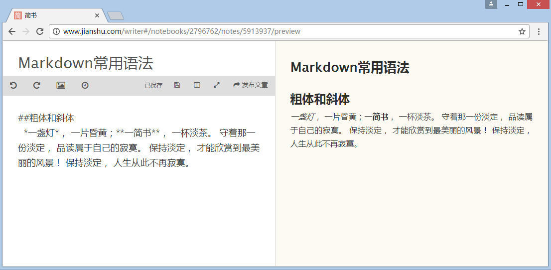The width and height of the screenshot is (551, 270).
Task: Insert an image using the picture icon
Action: click(61, 85)
